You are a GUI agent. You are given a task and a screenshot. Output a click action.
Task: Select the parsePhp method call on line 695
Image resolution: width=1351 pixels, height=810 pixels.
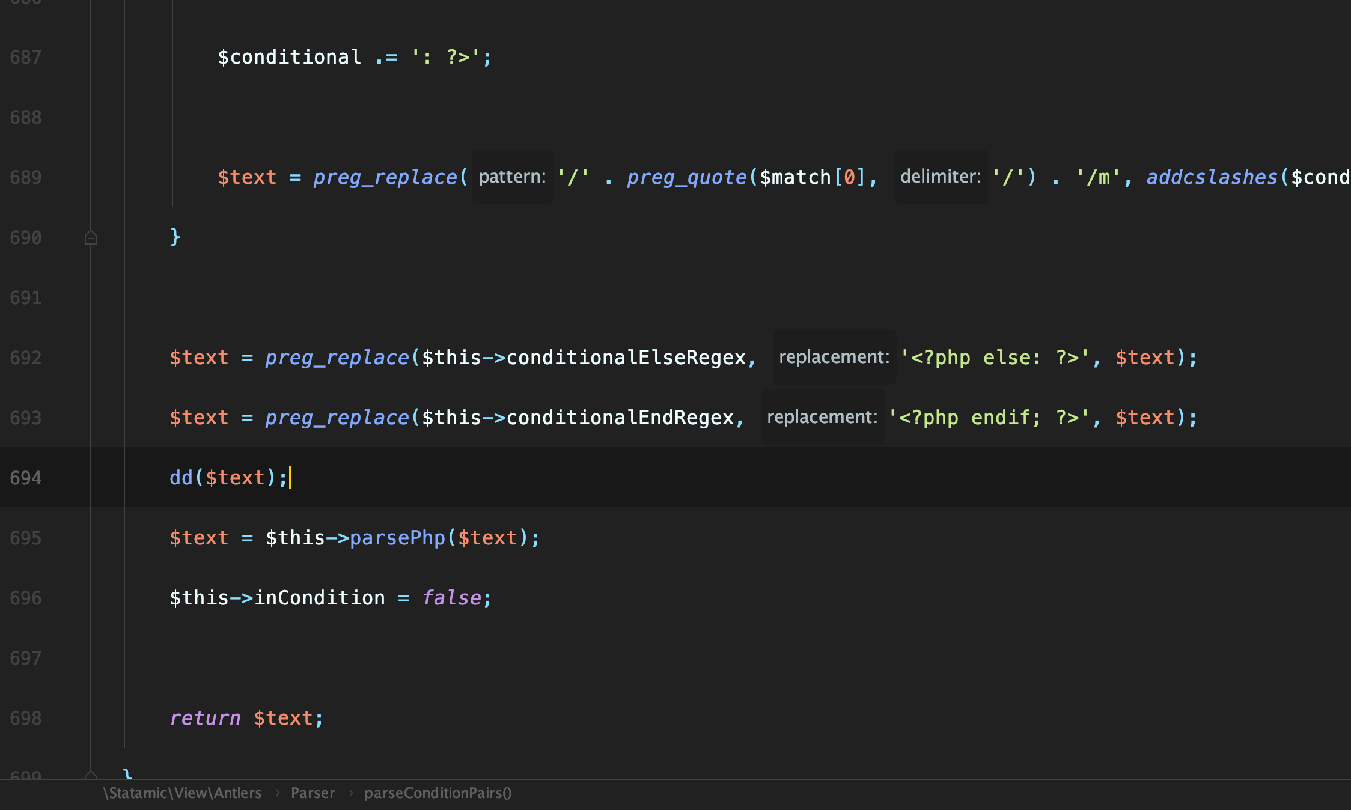tap(398, 537)
